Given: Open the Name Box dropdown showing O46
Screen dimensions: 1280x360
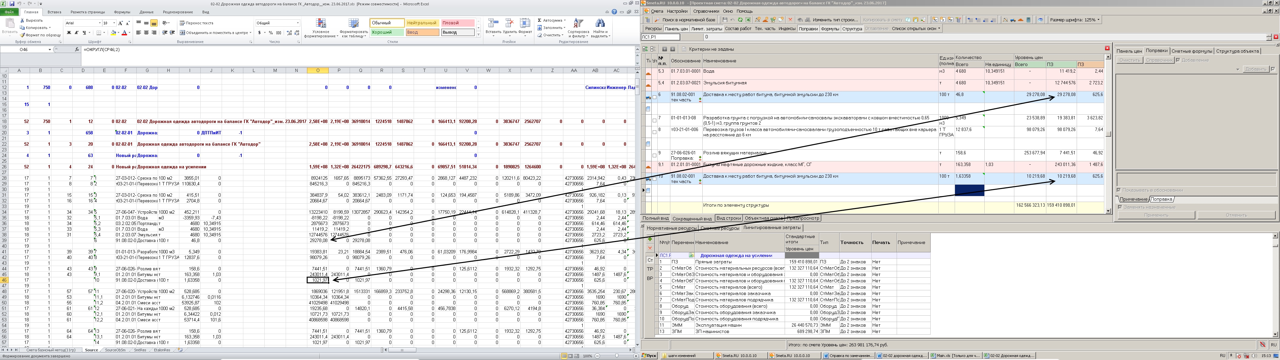Looking at the screenshot, I should coord(50,50).
